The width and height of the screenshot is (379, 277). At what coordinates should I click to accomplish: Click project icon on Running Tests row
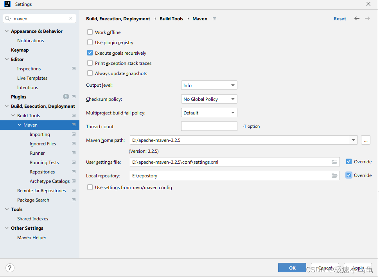(74, 162)
